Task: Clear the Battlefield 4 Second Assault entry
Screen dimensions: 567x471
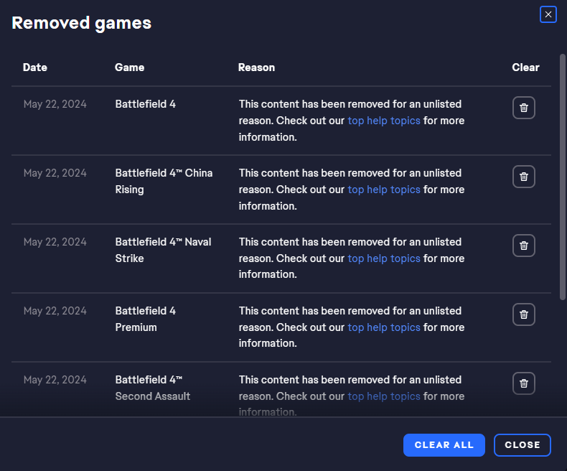Action: pos(524,383)
